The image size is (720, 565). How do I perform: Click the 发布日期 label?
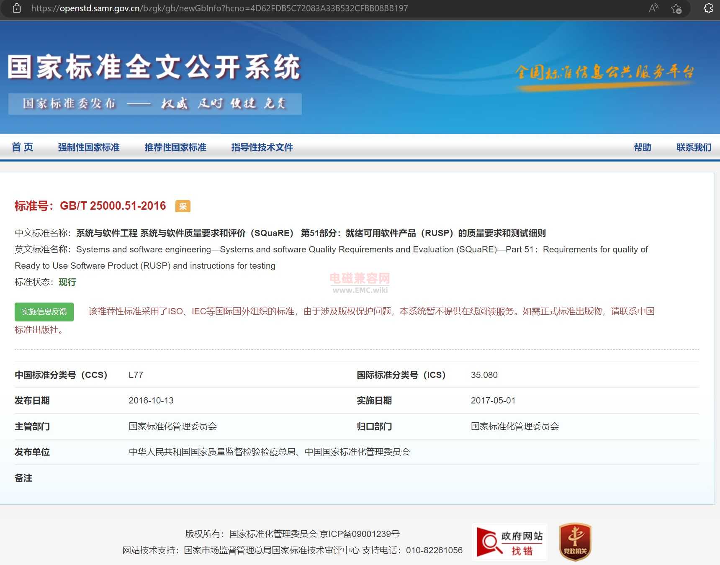pos(32,401)
